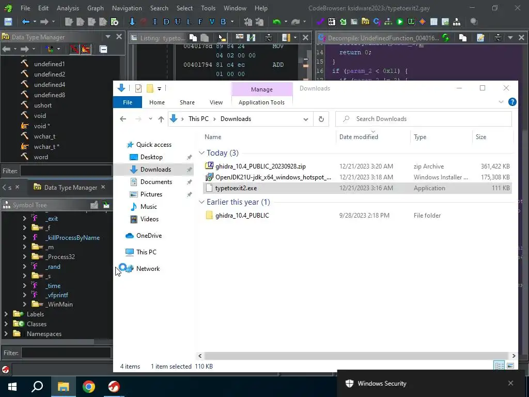The image size is (529, 397).
Task: Click the green re-decompile refresh icon
Action: click(x=446, y=38)
